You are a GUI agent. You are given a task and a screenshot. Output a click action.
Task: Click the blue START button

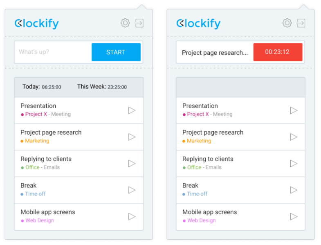[x=116, y=52]
